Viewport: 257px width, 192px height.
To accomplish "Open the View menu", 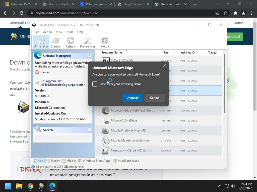I will pos(59,32).
